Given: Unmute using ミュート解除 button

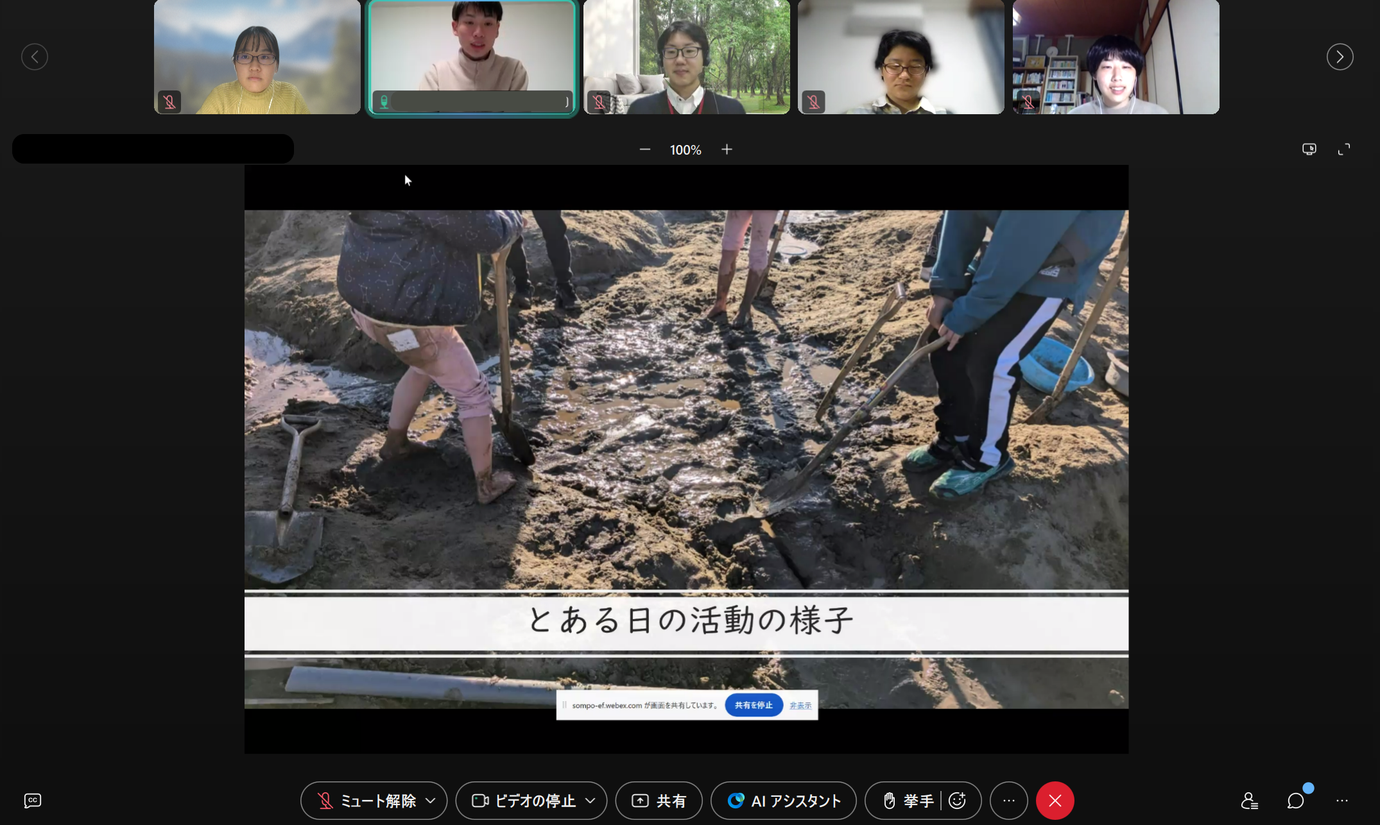Looking at the screenshot, I should click(368, 800).
